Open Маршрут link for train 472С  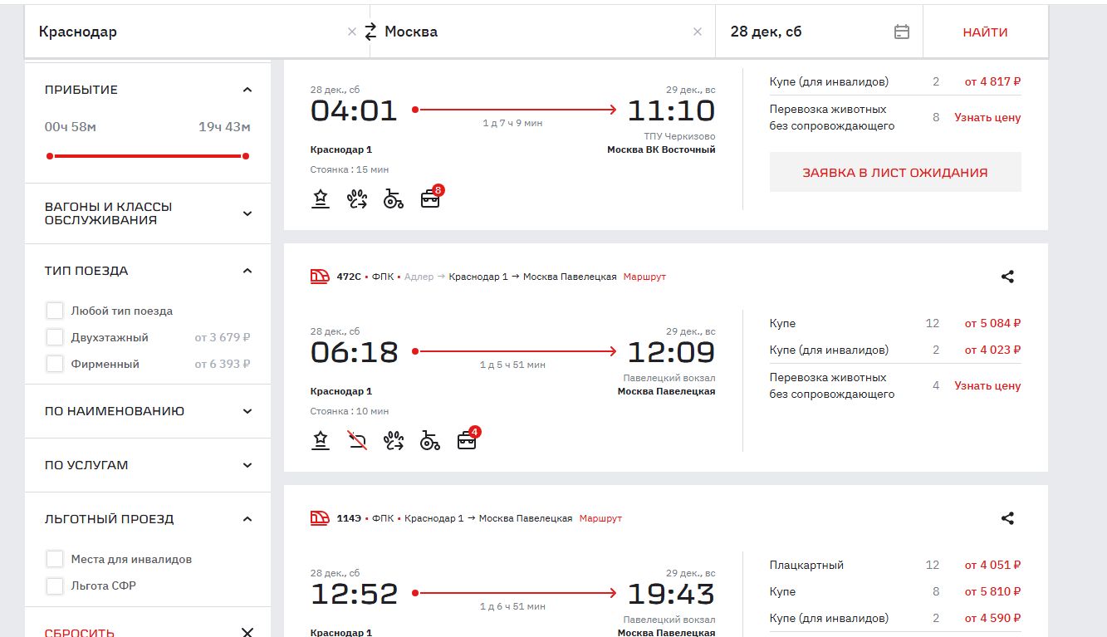point(644,277)
